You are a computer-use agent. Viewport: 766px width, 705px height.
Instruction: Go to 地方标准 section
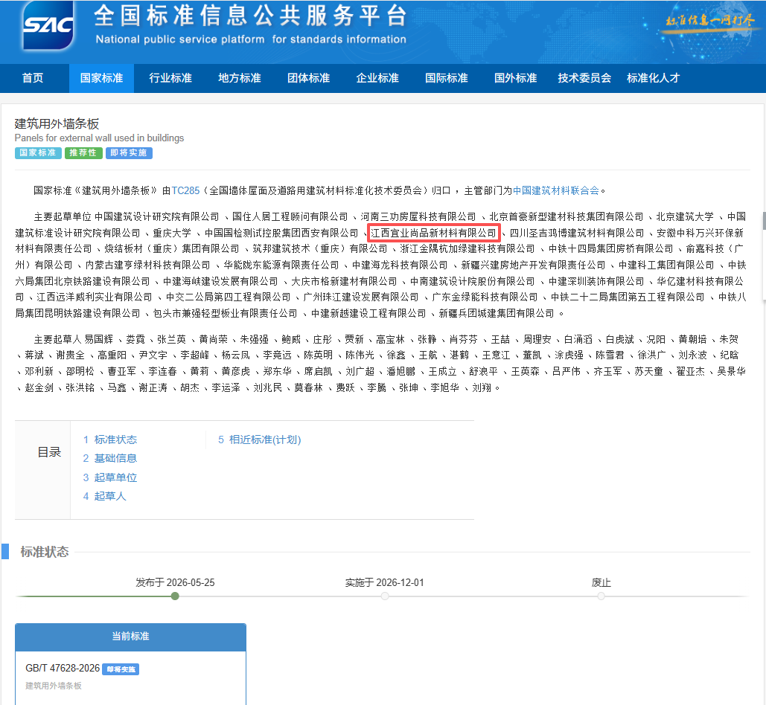[x=240, y=78]
